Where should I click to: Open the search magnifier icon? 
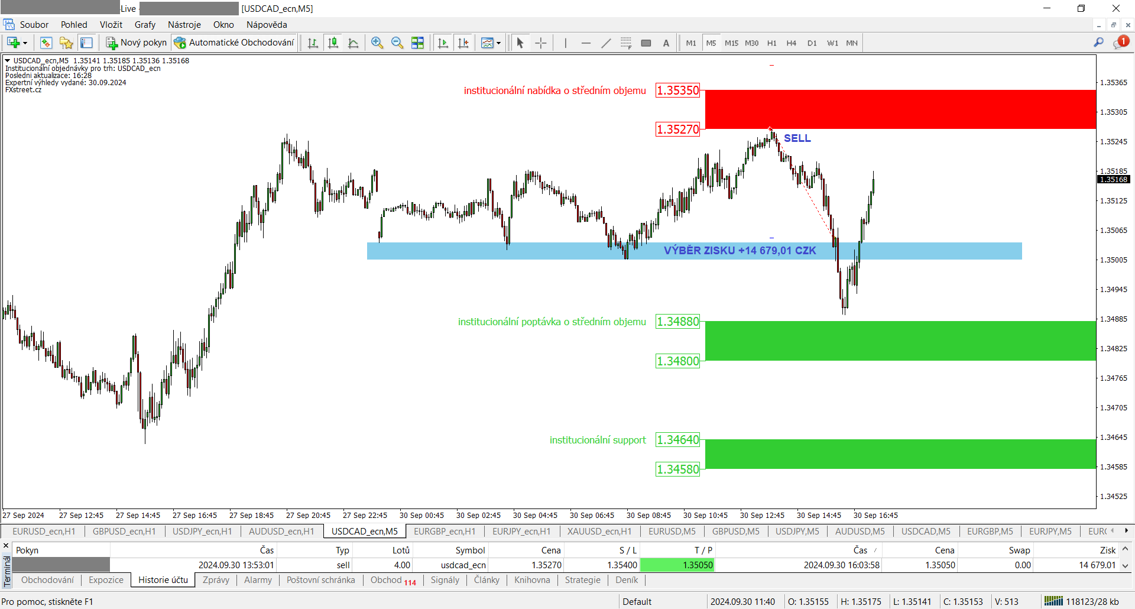pyautogui.click(x=1098, y=43)
